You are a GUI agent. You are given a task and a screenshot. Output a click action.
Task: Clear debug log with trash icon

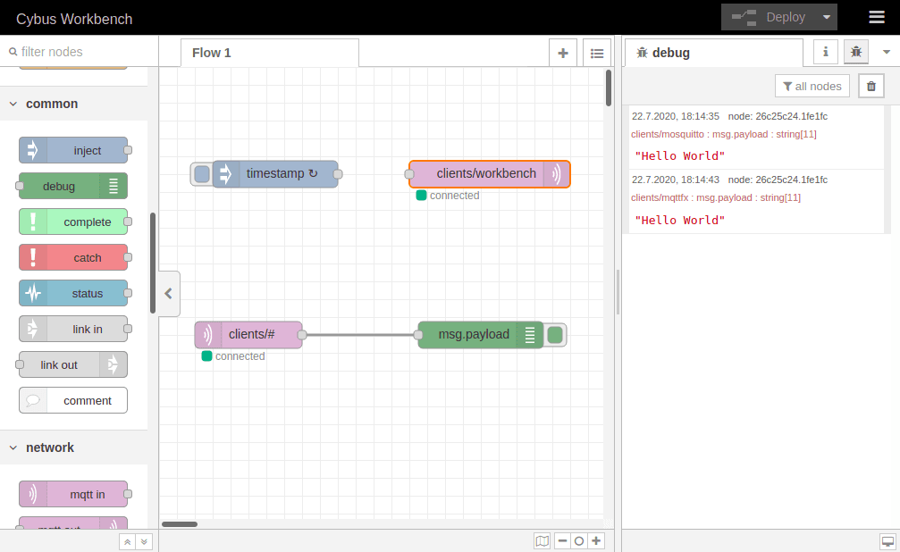pos(871,86)
